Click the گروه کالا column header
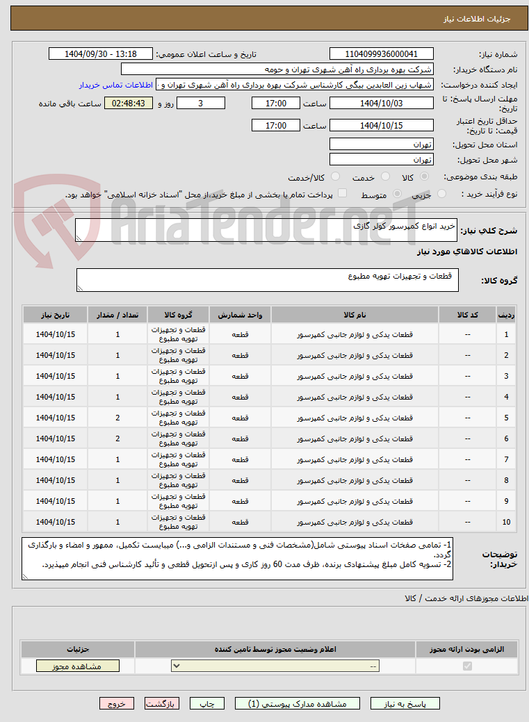Image resolution: width=529 pixels, height=722 pixels. click(x=179, y=315)
